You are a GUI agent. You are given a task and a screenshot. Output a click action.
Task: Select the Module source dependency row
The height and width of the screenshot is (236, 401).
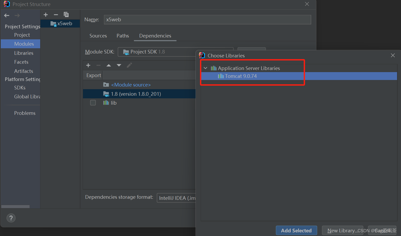[x=139, y=85]
